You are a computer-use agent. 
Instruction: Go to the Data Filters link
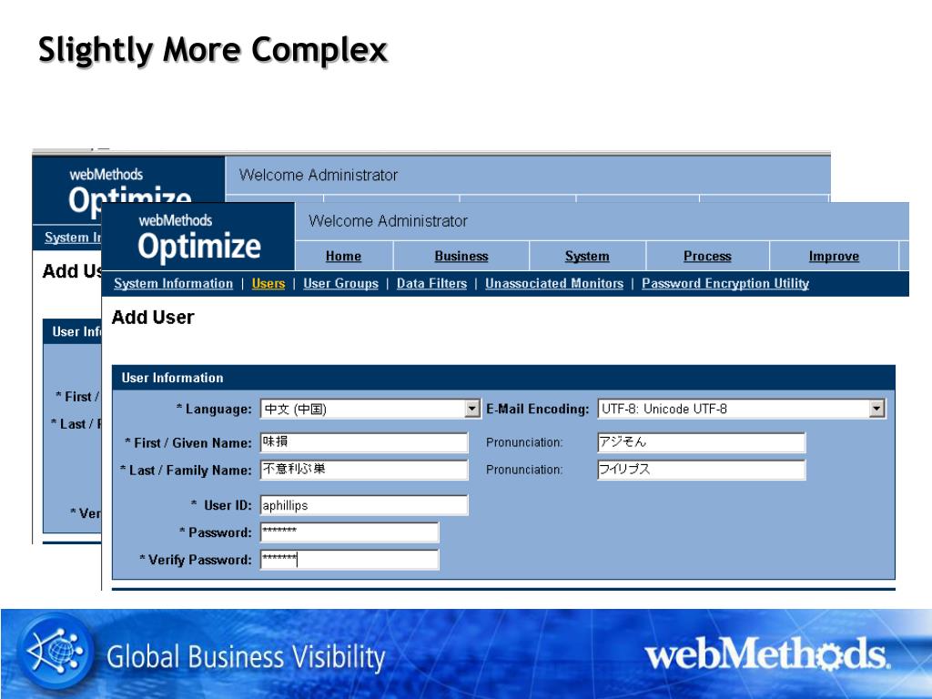[431, 284]
